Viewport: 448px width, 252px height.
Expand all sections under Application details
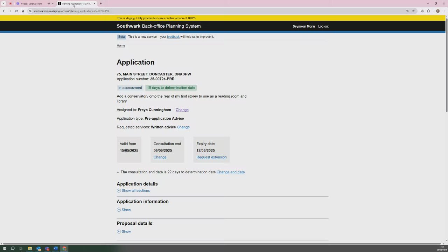(x=135, y=191)
